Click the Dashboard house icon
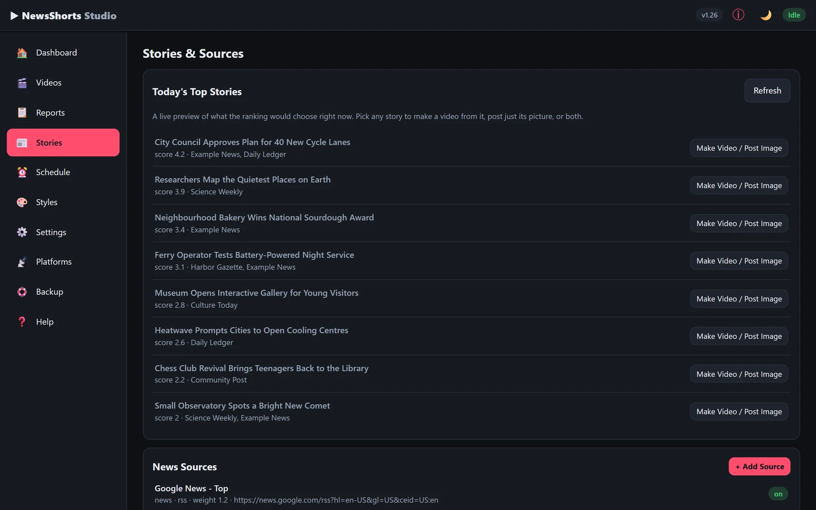The height and width of the screenshot is (510, 816). pos(22,53)
